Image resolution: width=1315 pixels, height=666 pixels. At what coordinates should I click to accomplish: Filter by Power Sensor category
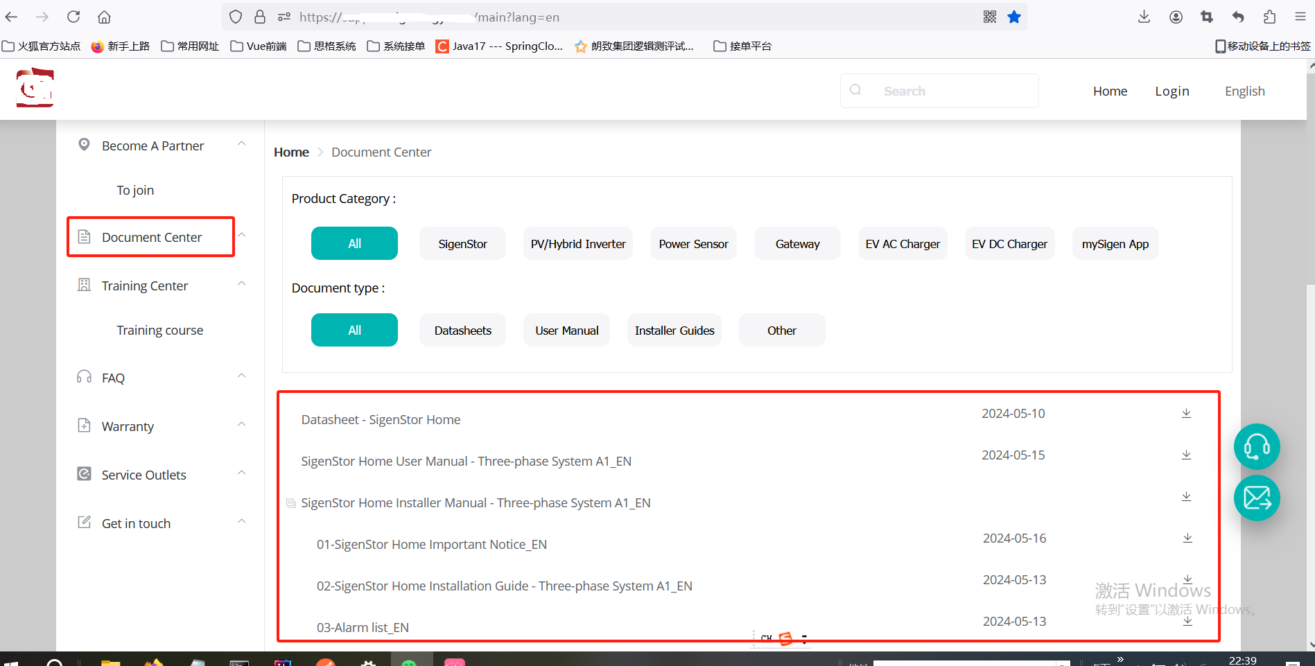pyautogui.click(x=693, y=243)
